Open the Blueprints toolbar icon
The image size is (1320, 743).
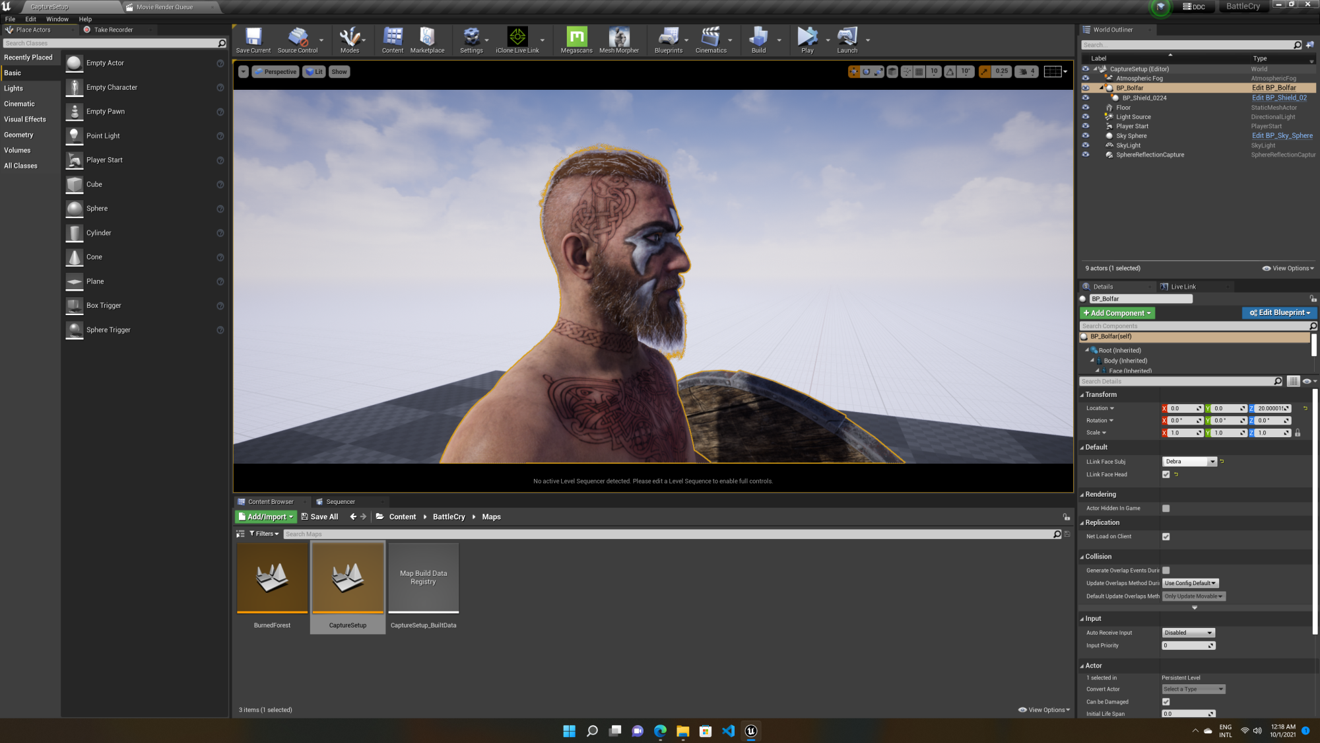point(669,40)
